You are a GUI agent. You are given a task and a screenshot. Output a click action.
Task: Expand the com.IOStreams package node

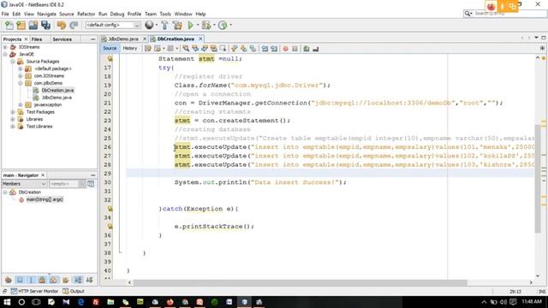click(x=21, y=76)
